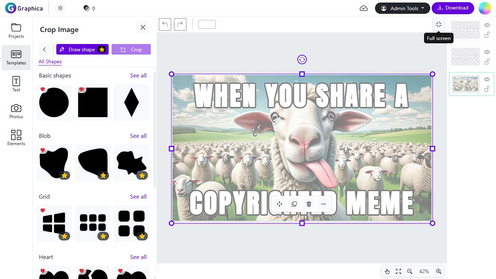This screenshot has width=496, height=279.
Task: Pick the first blob shape
Action: point(54,163)
